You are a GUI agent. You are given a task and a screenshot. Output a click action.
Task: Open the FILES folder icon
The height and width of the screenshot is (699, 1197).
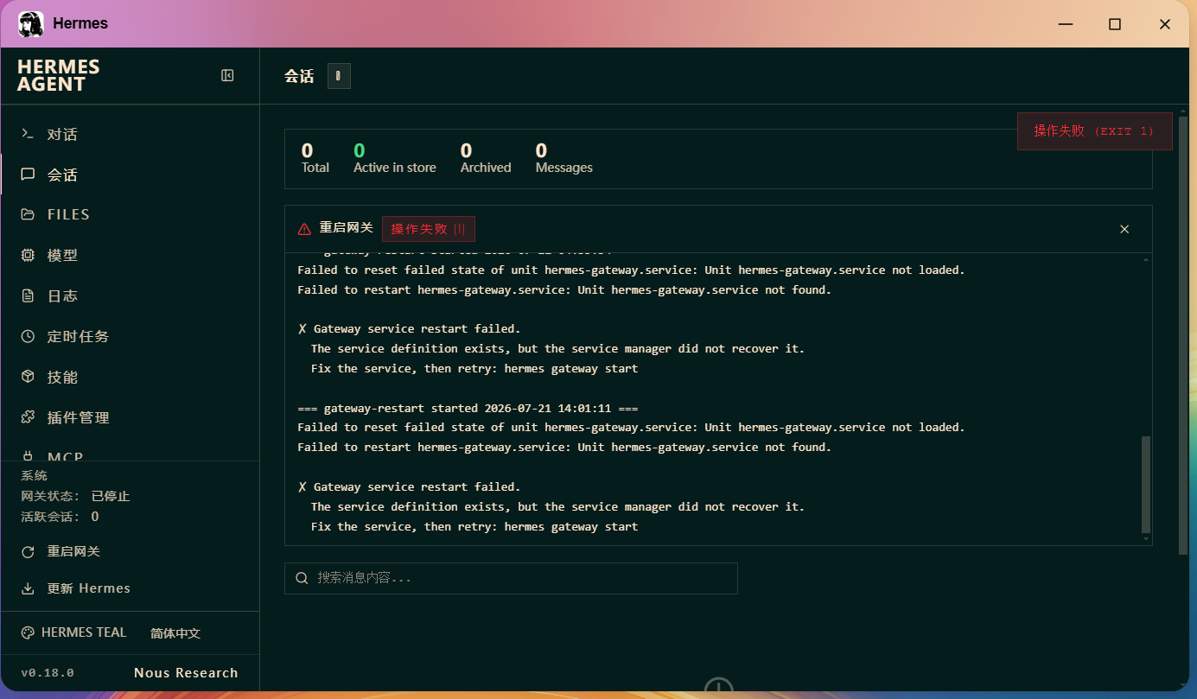click(28, 214)
